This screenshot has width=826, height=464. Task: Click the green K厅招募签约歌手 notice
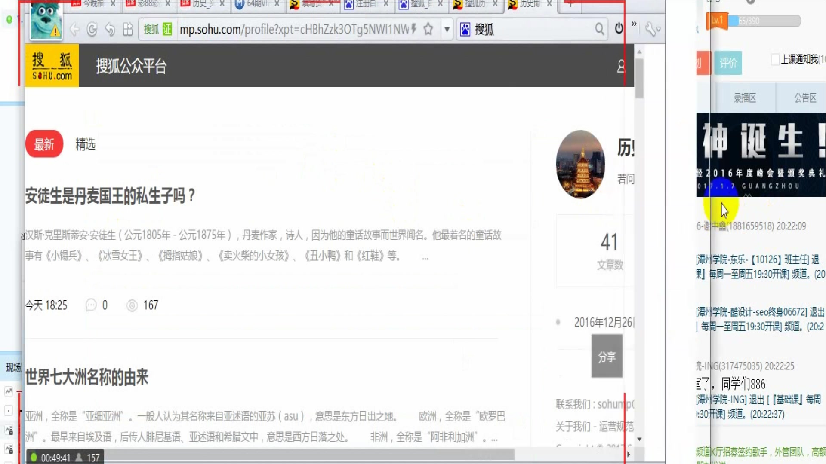761,452
